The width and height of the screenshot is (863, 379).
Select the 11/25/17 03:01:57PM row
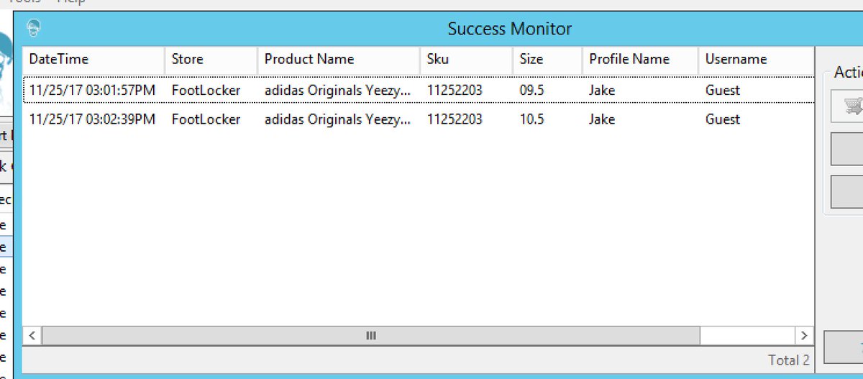(419, 91)
